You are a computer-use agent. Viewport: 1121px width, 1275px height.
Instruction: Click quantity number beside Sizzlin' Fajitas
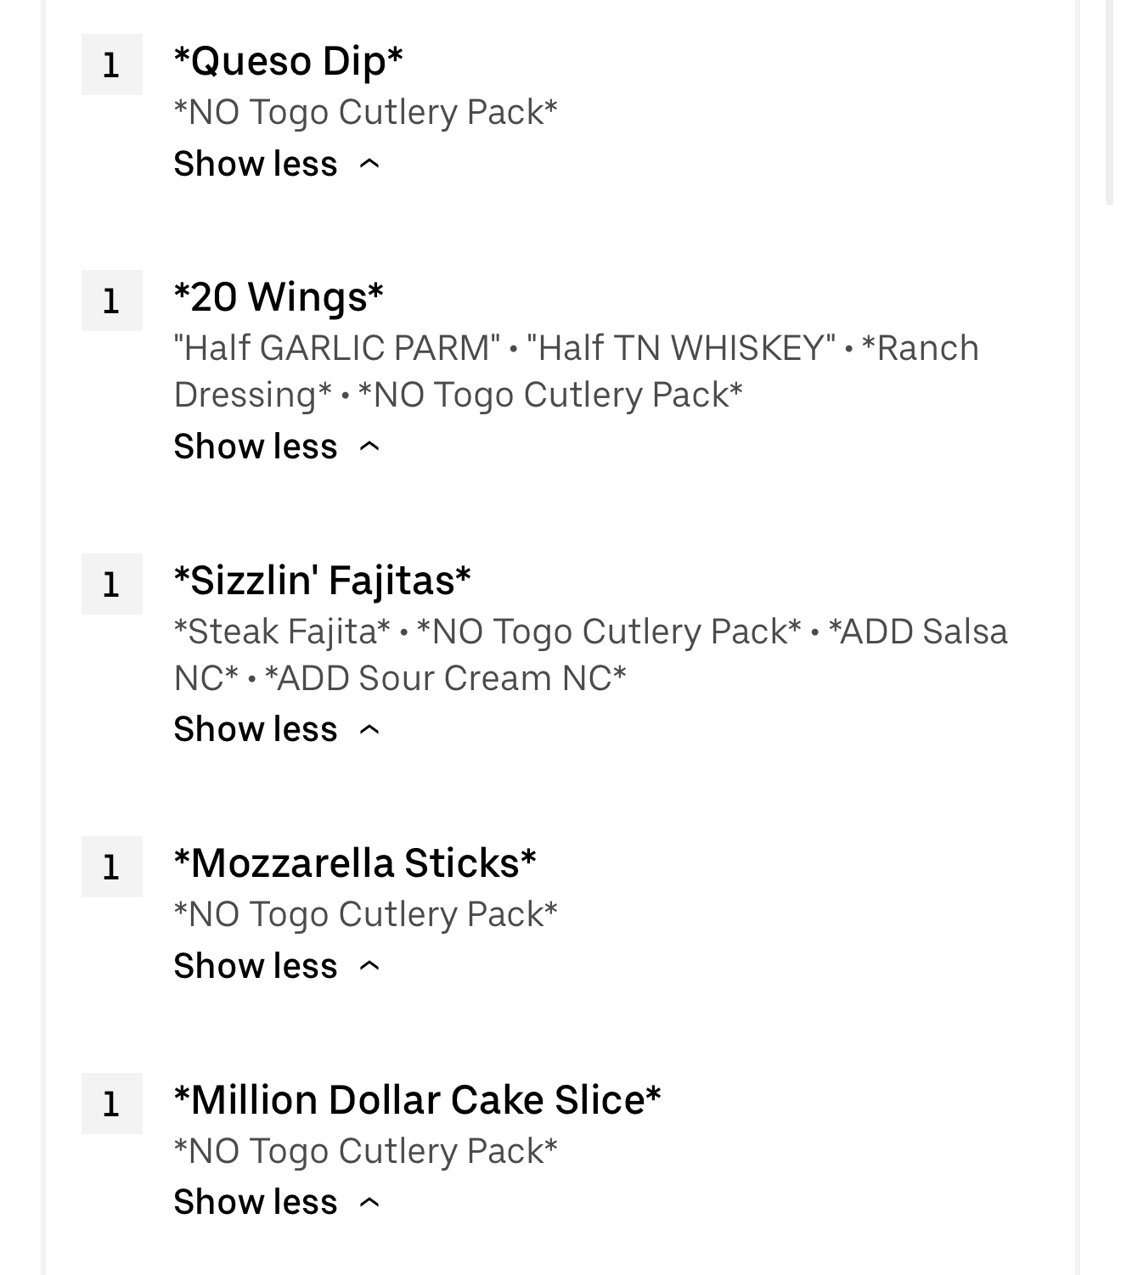[111, 584]
